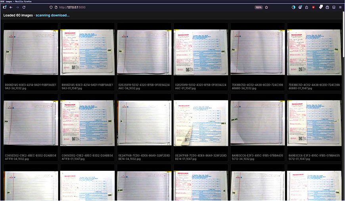The height and width of the screenshot is (201, 345).
Task: Open thumbnail above 8A9B3CC6…34_1032.jpg
Action: point(258,123)
